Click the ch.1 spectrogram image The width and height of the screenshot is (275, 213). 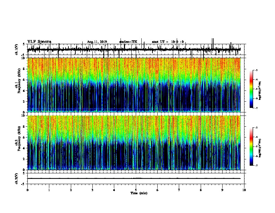(x=134, y=85)
